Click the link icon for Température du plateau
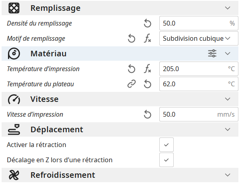This screenshot has height=183, width=240. point(131,84)
